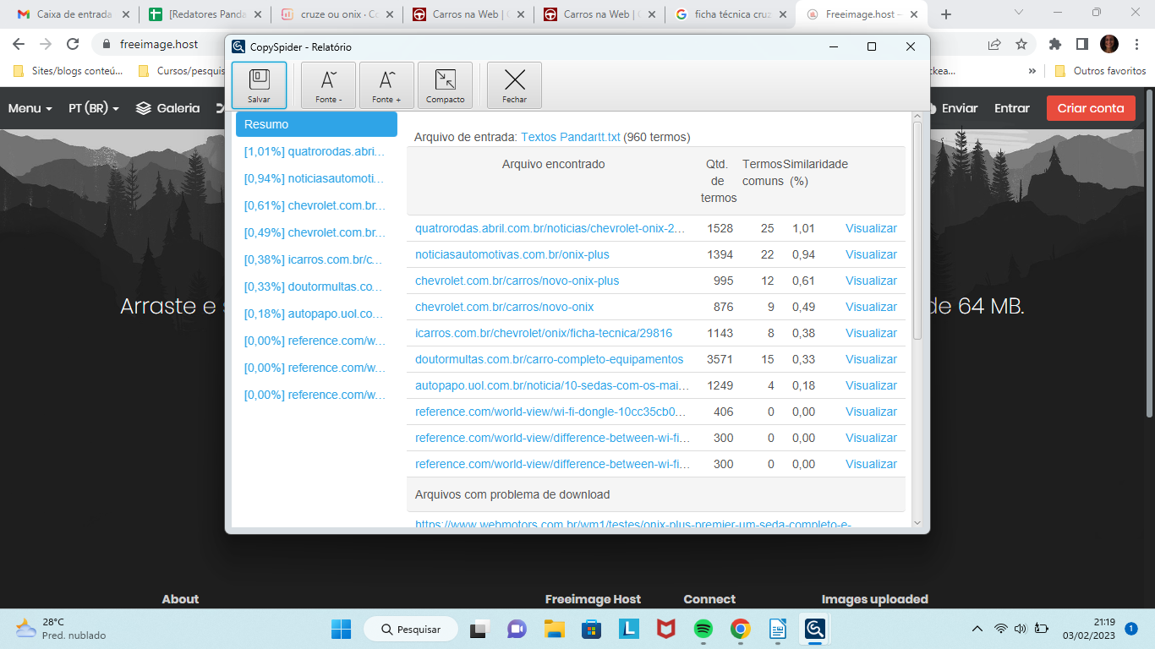This screenshot has height=649, width=1155.
Task: Open the [1,01%] quatrorodas.abri... sidebar entry
Action: click(315, 151)
